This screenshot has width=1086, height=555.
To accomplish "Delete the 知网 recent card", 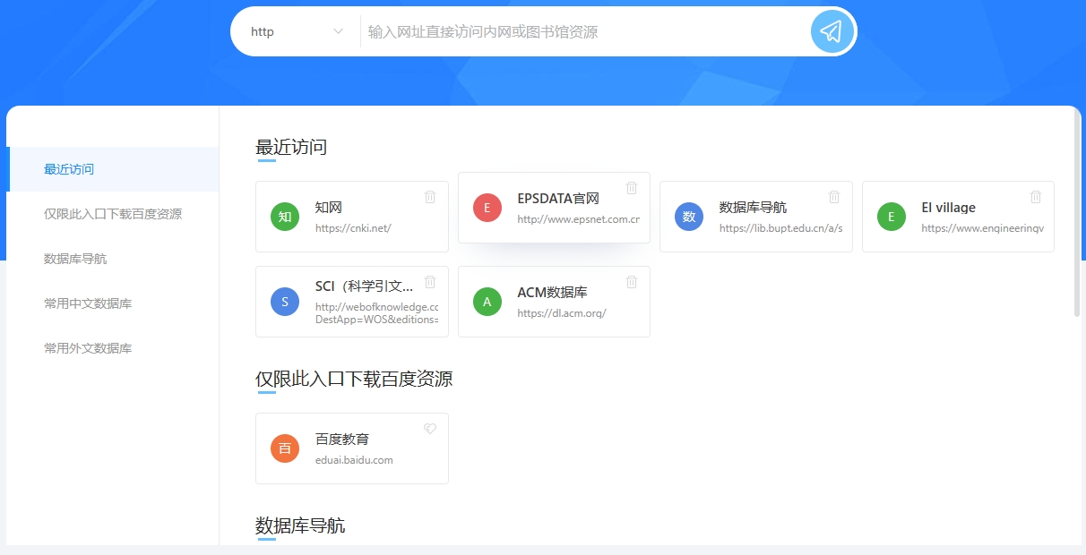I will click(x=430, y=197).
